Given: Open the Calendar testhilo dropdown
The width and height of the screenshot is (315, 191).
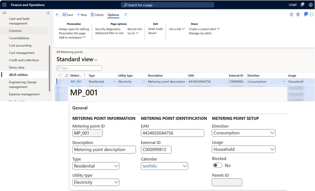Looking at the screenshot, I should tap(164, 166).
